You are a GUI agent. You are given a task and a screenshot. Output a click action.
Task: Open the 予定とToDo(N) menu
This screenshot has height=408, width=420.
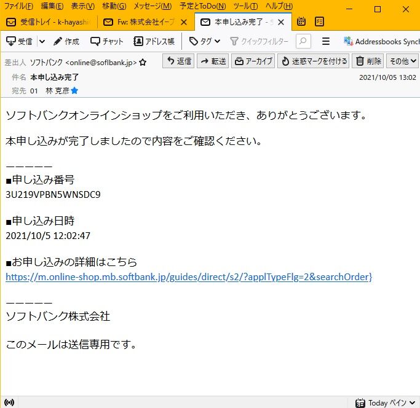pyautogui.click(x=203, y=6)
